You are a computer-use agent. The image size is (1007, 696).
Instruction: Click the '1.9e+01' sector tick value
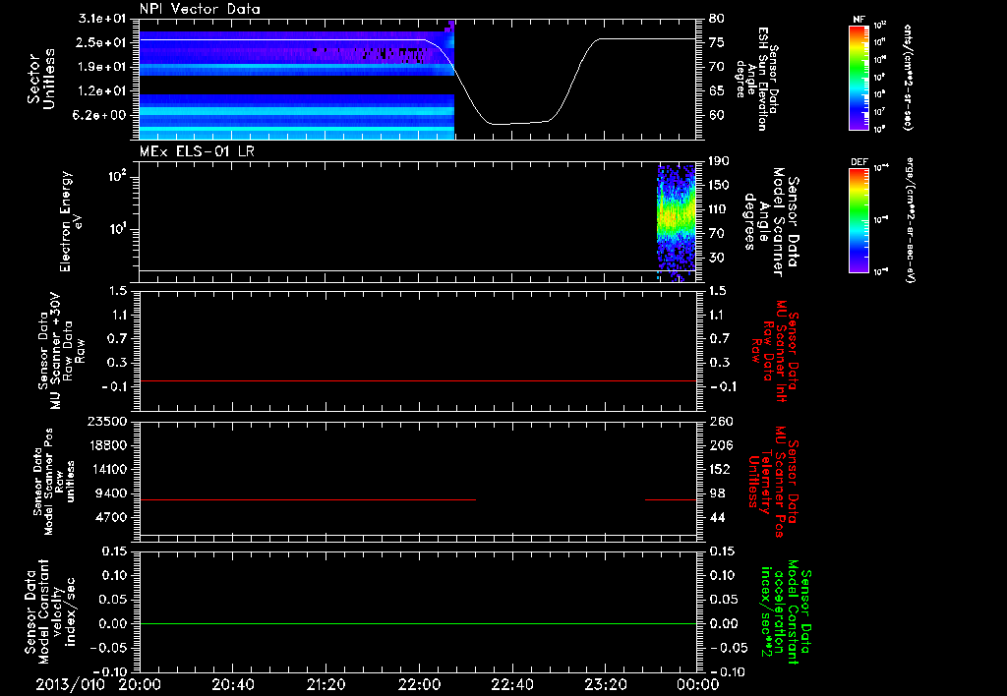101,67
